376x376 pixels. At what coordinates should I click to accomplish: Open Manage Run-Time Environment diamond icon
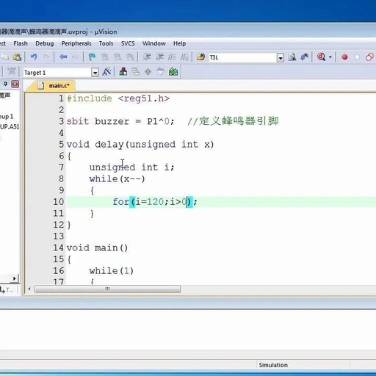coord(148,72)
